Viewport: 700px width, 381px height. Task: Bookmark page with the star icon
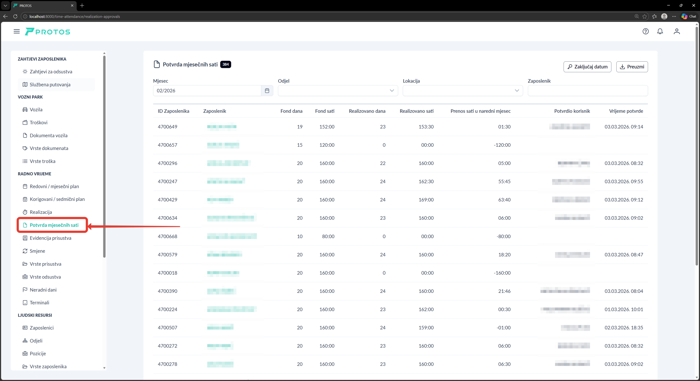coord(644,16)
